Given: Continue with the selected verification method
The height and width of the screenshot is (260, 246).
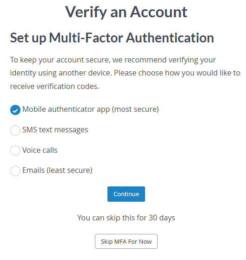Looking at the screenshot, I should coord(126,194).
